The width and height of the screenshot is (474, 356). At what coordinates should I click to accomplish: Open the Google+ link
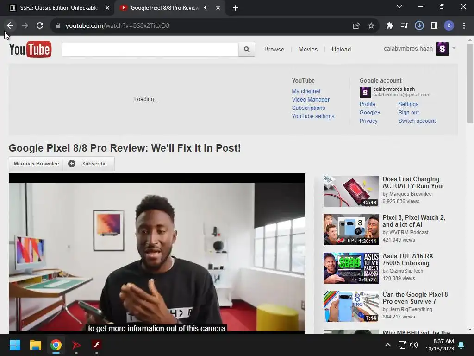coord(370,113)
